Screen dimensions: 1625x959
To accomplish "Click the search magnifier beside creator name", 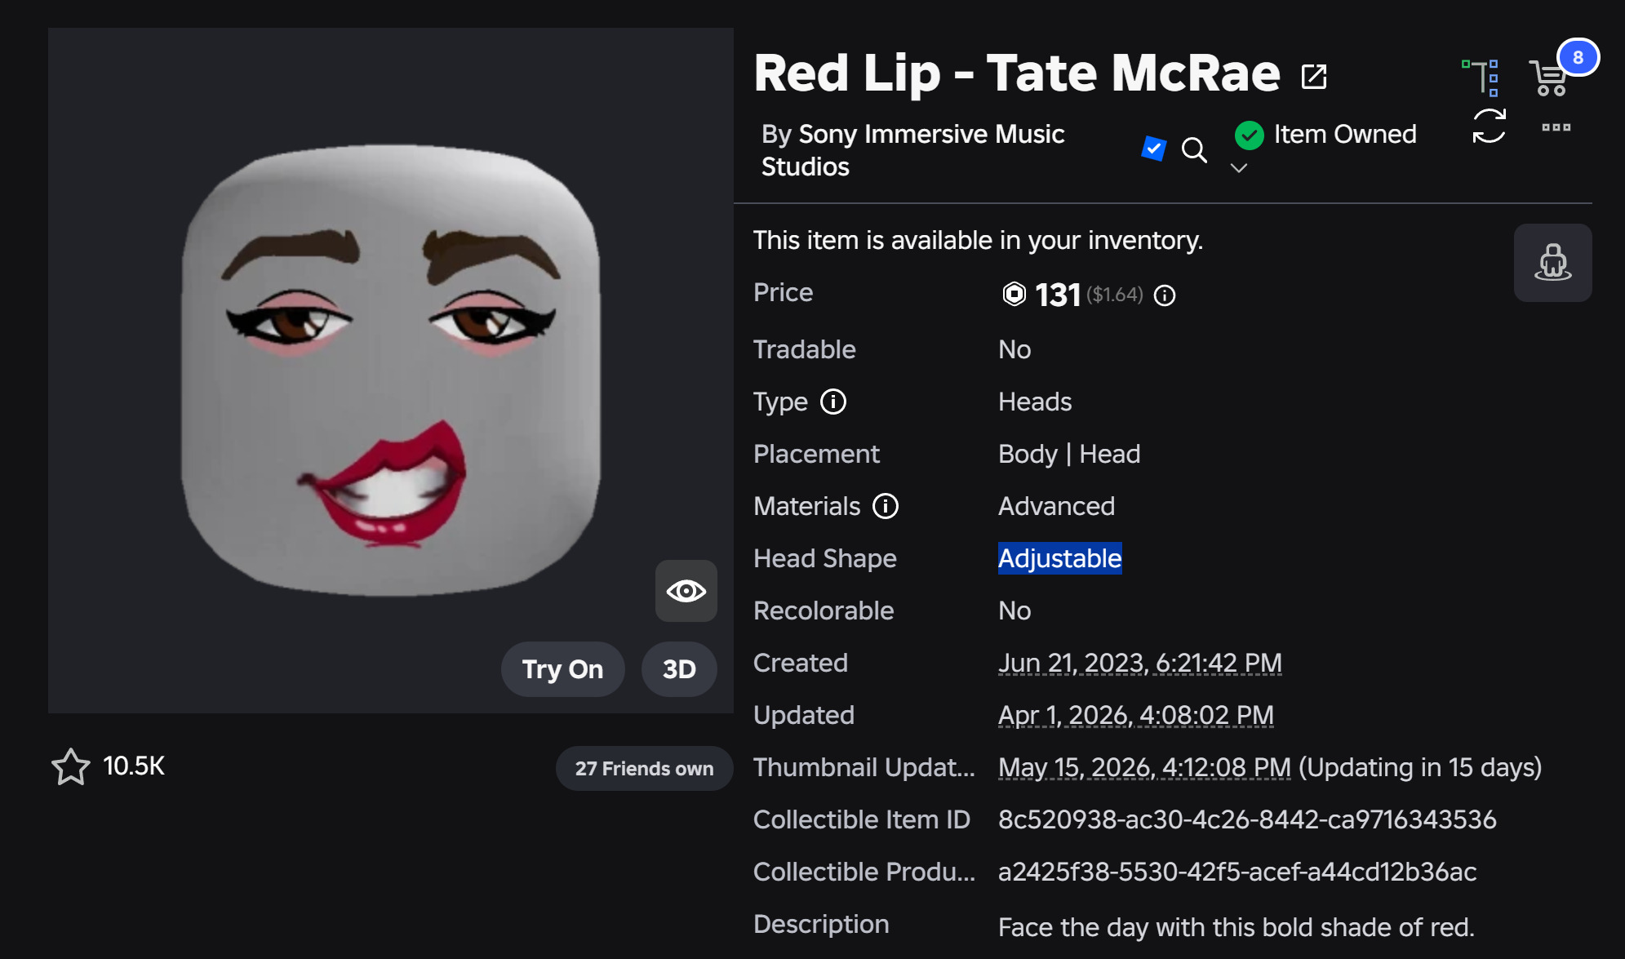I will coord(1194,149).
